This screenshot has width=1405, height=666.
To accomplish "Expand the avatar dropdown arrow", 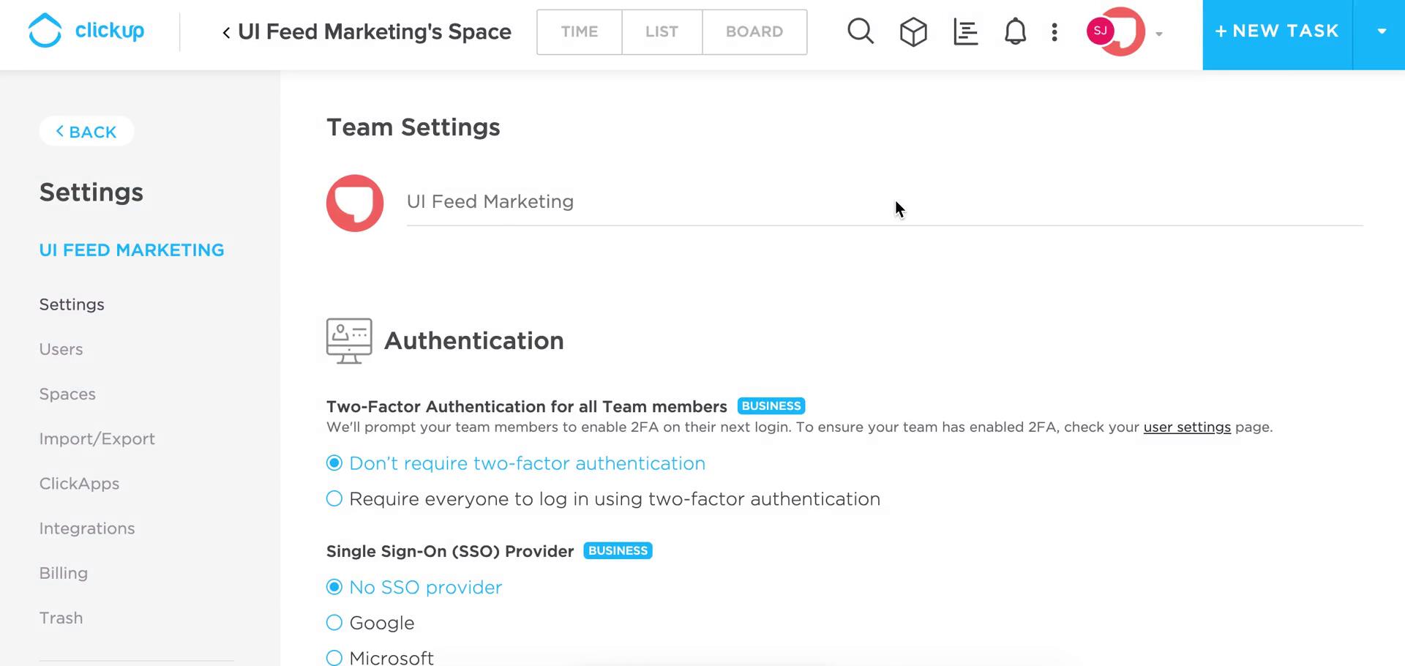I will [1159, 34].
